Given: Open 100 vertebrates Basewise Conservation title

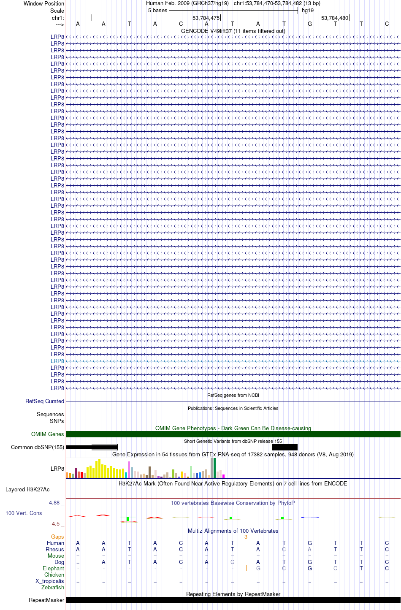Looking at the screenshot, I should point(233,503).
